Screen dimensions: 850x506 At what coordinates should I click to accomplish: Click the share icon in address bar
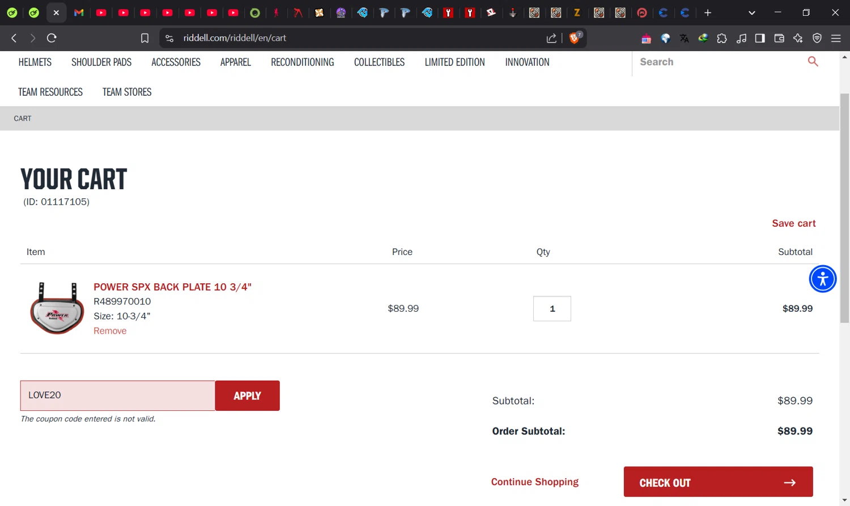551,38
